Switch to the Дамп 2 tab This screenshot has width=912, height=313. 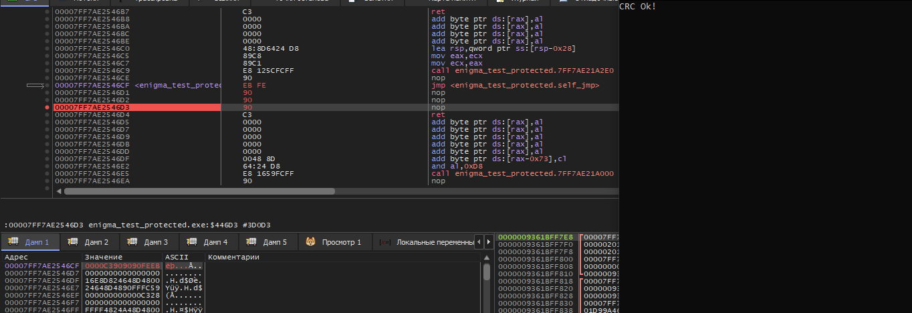click(90, 241)
